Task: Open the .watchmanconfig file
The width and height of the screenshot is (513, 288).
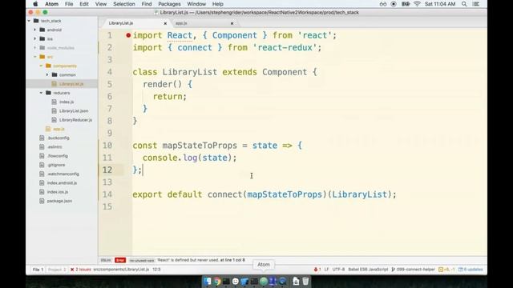Action: [63, 174]
